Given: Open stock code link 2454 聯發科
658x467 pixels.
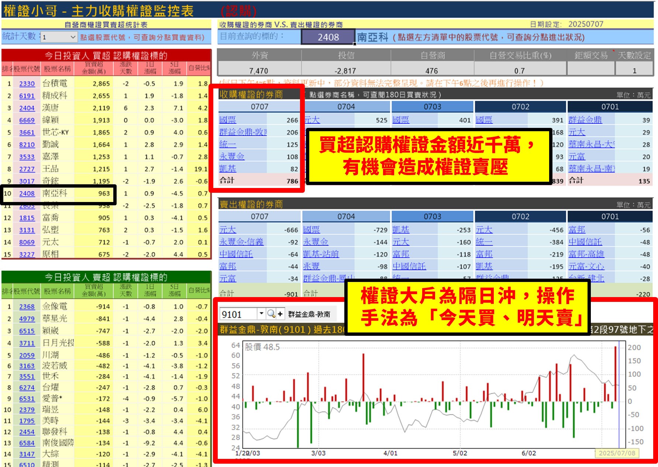Looking at the screenshot, I should pos(27,432).
